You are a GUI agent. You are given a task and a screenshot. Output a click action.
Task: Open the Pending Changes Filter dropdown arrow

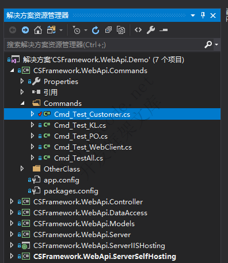tap(86, 30)
